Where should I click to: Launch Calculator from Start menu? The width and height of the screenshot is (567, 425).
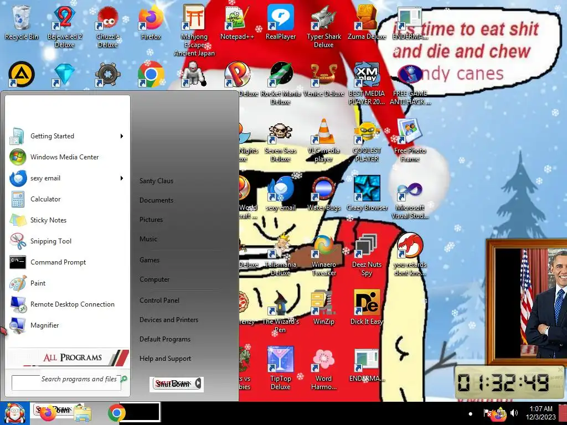pyautogui.click(x=68, y=199)
